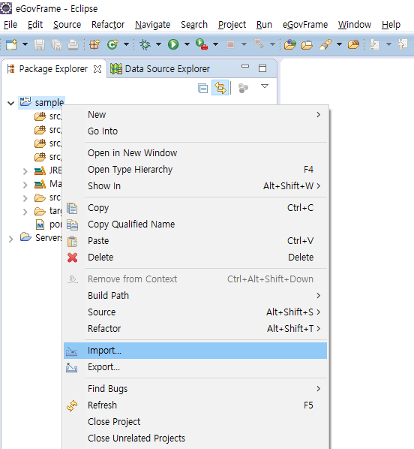Expand the Maven dependencies tree node
Viewport: 414px width, 449px height.
tap(25, 185)
